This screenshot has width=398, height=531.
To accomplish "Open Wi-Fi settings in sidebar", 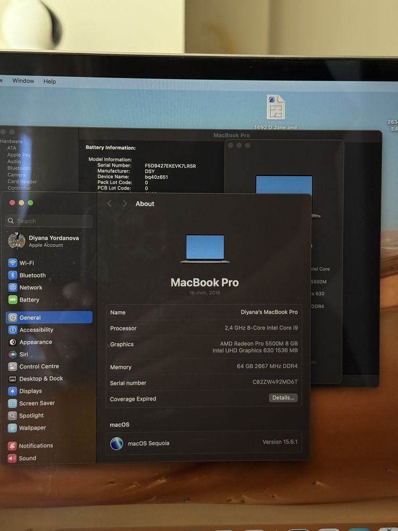I will point(21,263).
